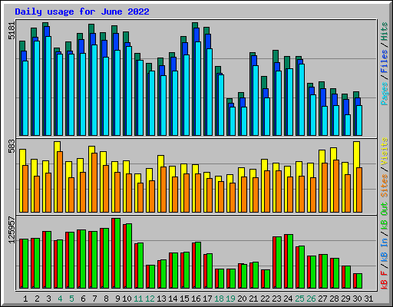Click the 125957 kB axis label
The image size is (393, 307).
click(12, 230)
